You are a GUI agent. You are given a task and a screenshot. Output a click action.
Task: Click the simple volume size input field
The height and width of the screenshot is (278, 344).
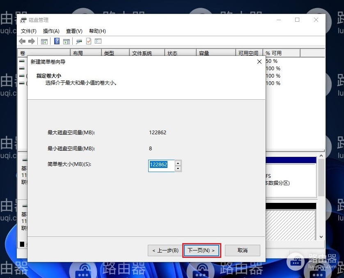pos(161,165)
